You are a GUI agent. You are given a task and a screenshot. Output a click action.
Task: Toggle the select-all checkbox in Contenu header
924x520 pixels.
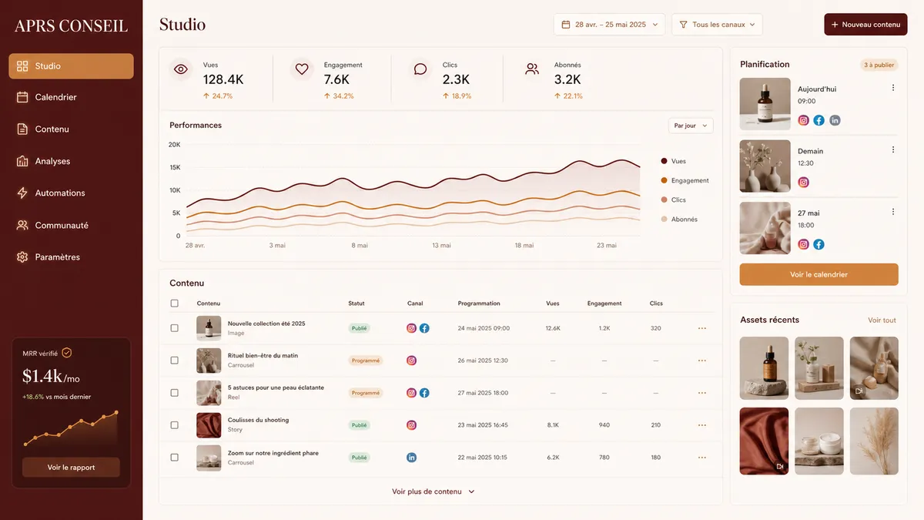(174, 304)
